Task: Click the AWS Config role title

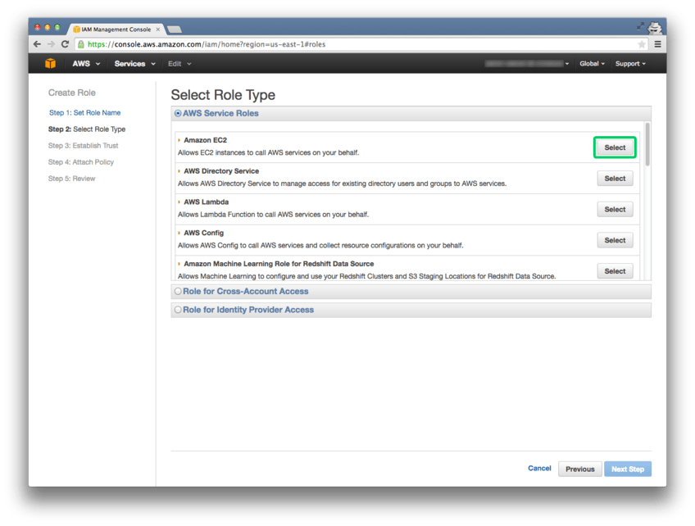Action: coord(203,233)
